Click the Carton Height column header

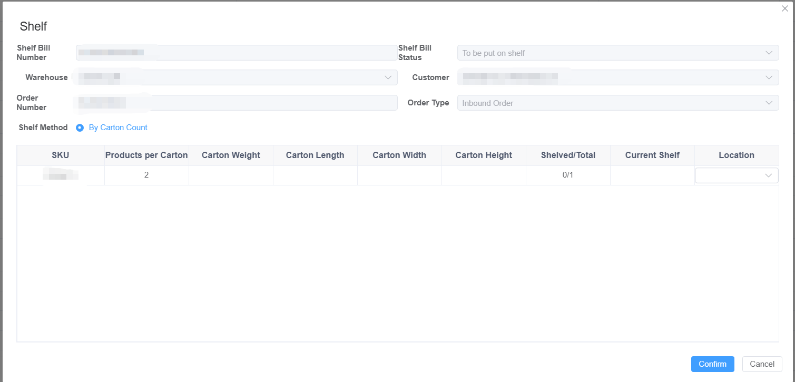click(484, 155)
